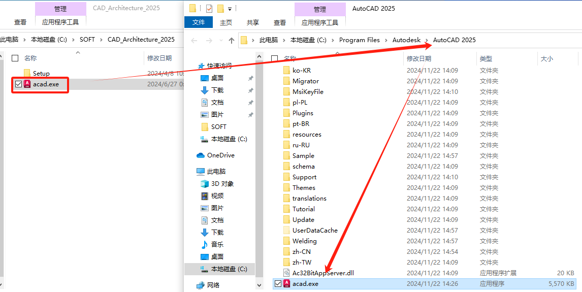
Task: Open the recent locations dropdown arrow
Action: (x=221, y=41)
